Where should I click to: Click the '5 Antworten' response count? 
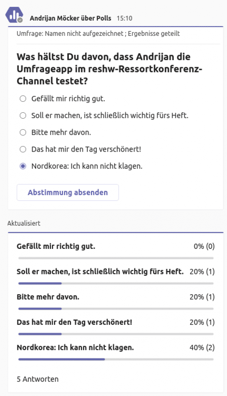38,379
